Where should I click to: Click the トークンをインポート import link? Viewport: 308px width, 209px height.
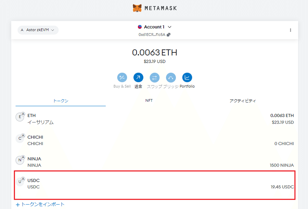pyautogui.click(x=40, y=204)
